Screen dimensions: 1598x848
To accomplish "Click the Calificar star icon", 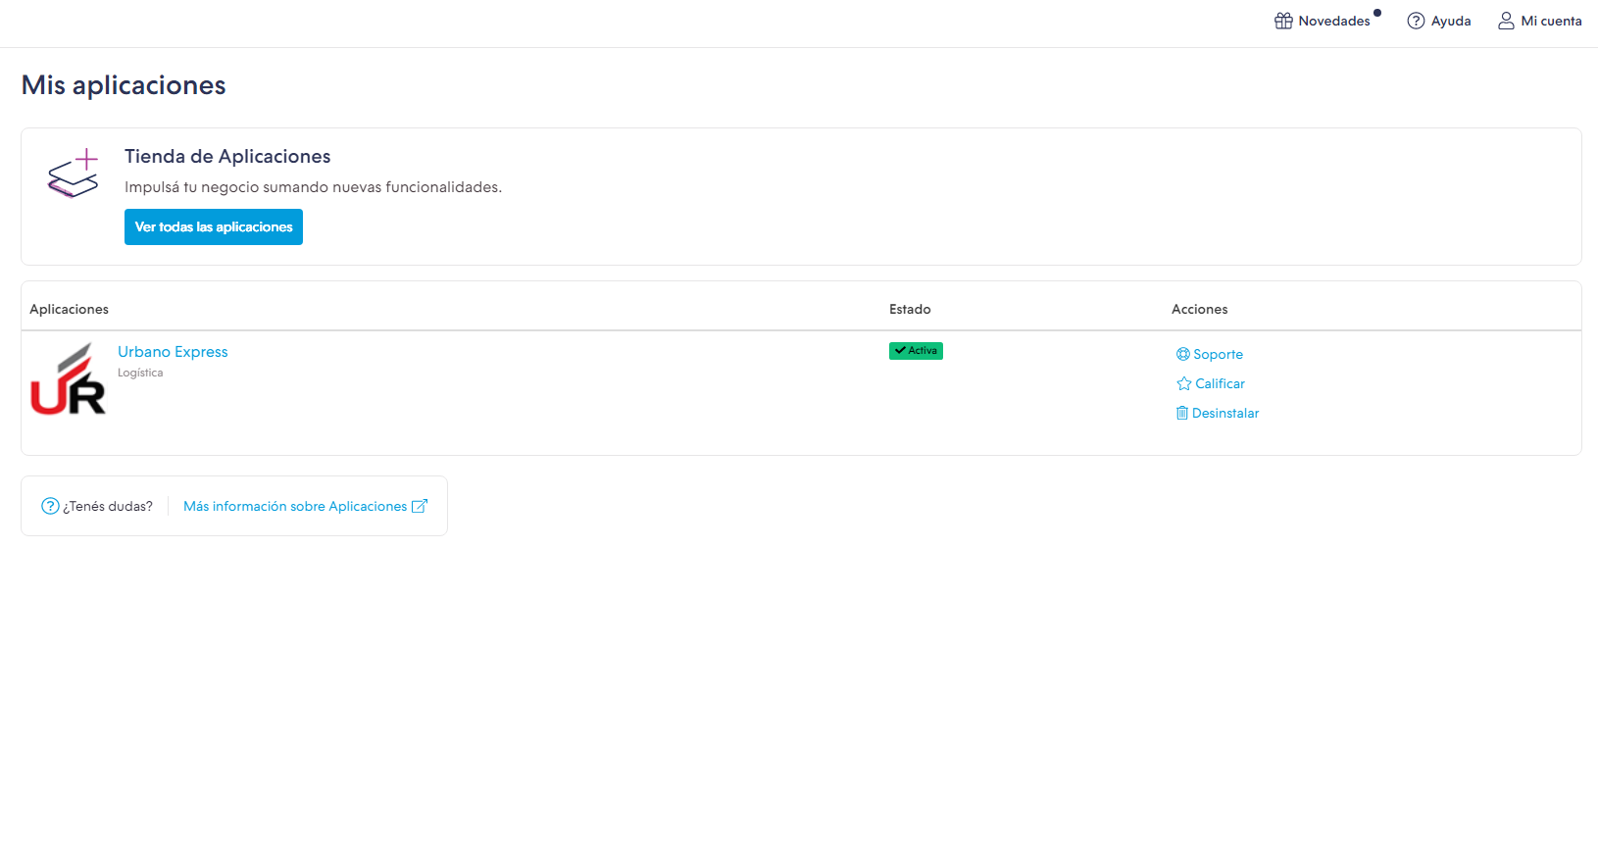I will (1184, 383).
